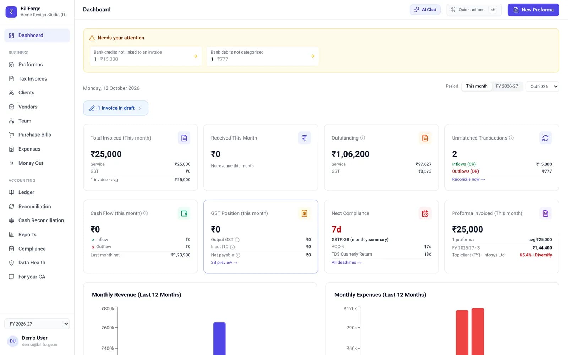
Task: Select the This month period toggle
Action: point(476,86)
